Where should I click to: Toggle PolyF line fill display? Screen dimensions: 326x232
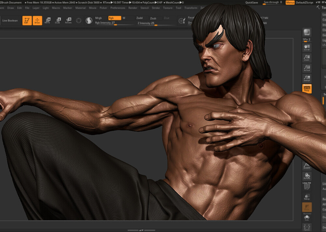(x=307, y=186)
